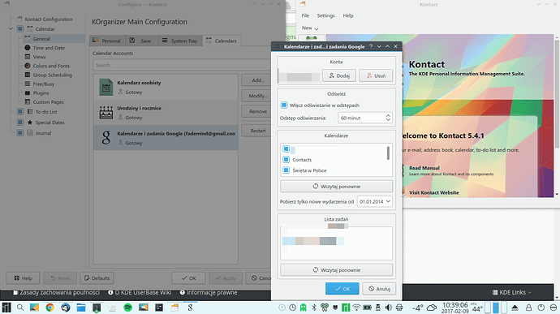Click the green ghost tray icon
Screen dimensions: 560x314
304,308
